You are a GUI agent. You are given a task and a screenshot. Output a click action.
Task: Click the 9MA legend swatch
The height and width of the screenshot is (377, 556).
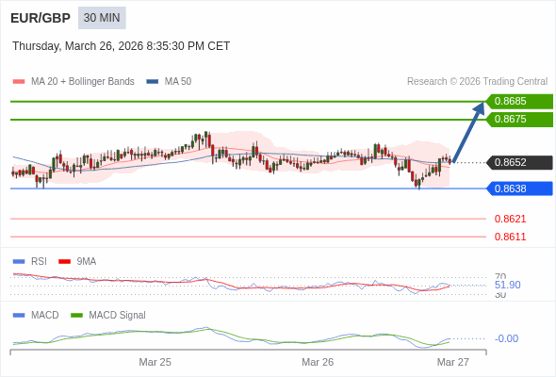click(x=64, y=262)
